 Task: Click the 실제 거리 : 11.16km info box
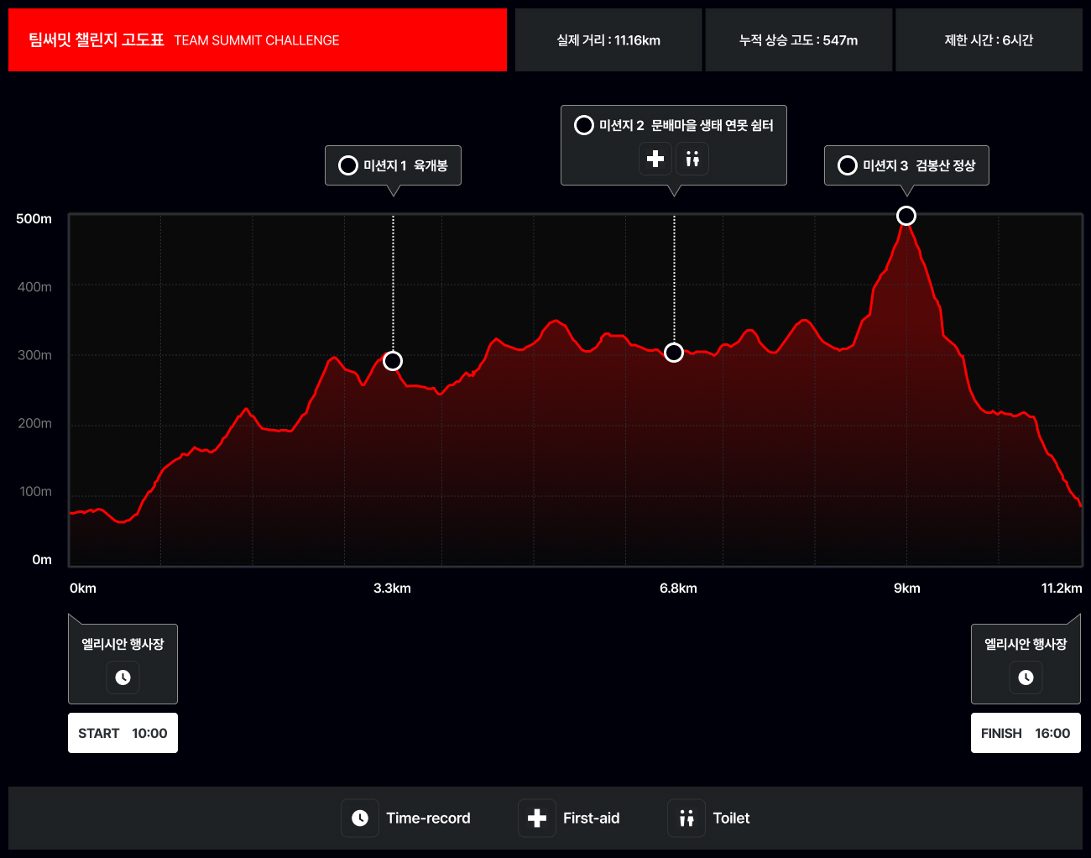[x=608, y=40]
